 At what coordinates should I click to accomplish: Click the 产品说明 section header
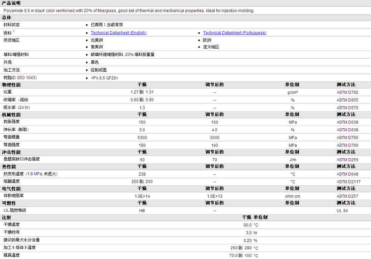pyautogui.click(x=11, y=3)
